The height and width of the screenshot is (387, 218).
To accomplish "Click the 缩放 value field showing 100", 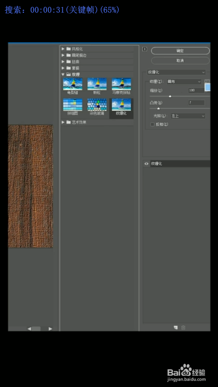I will pos(196,90).
